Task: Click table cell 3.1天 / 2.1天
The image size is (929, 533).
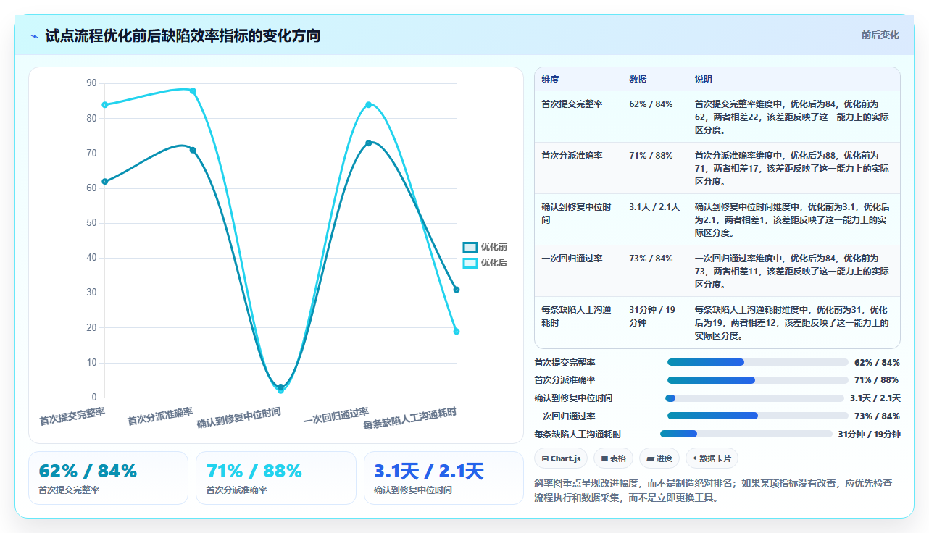Action: [654, 207]
